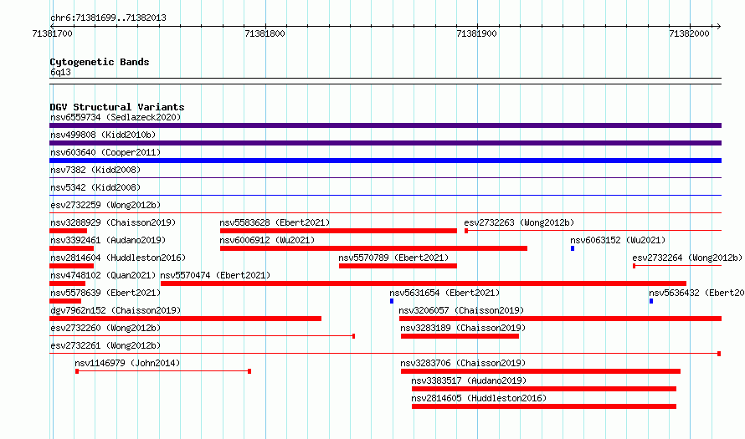Click the red bar under nsv5570789
Screen dimensions: 745x439
pyautogui.click(x=398, y=266)
